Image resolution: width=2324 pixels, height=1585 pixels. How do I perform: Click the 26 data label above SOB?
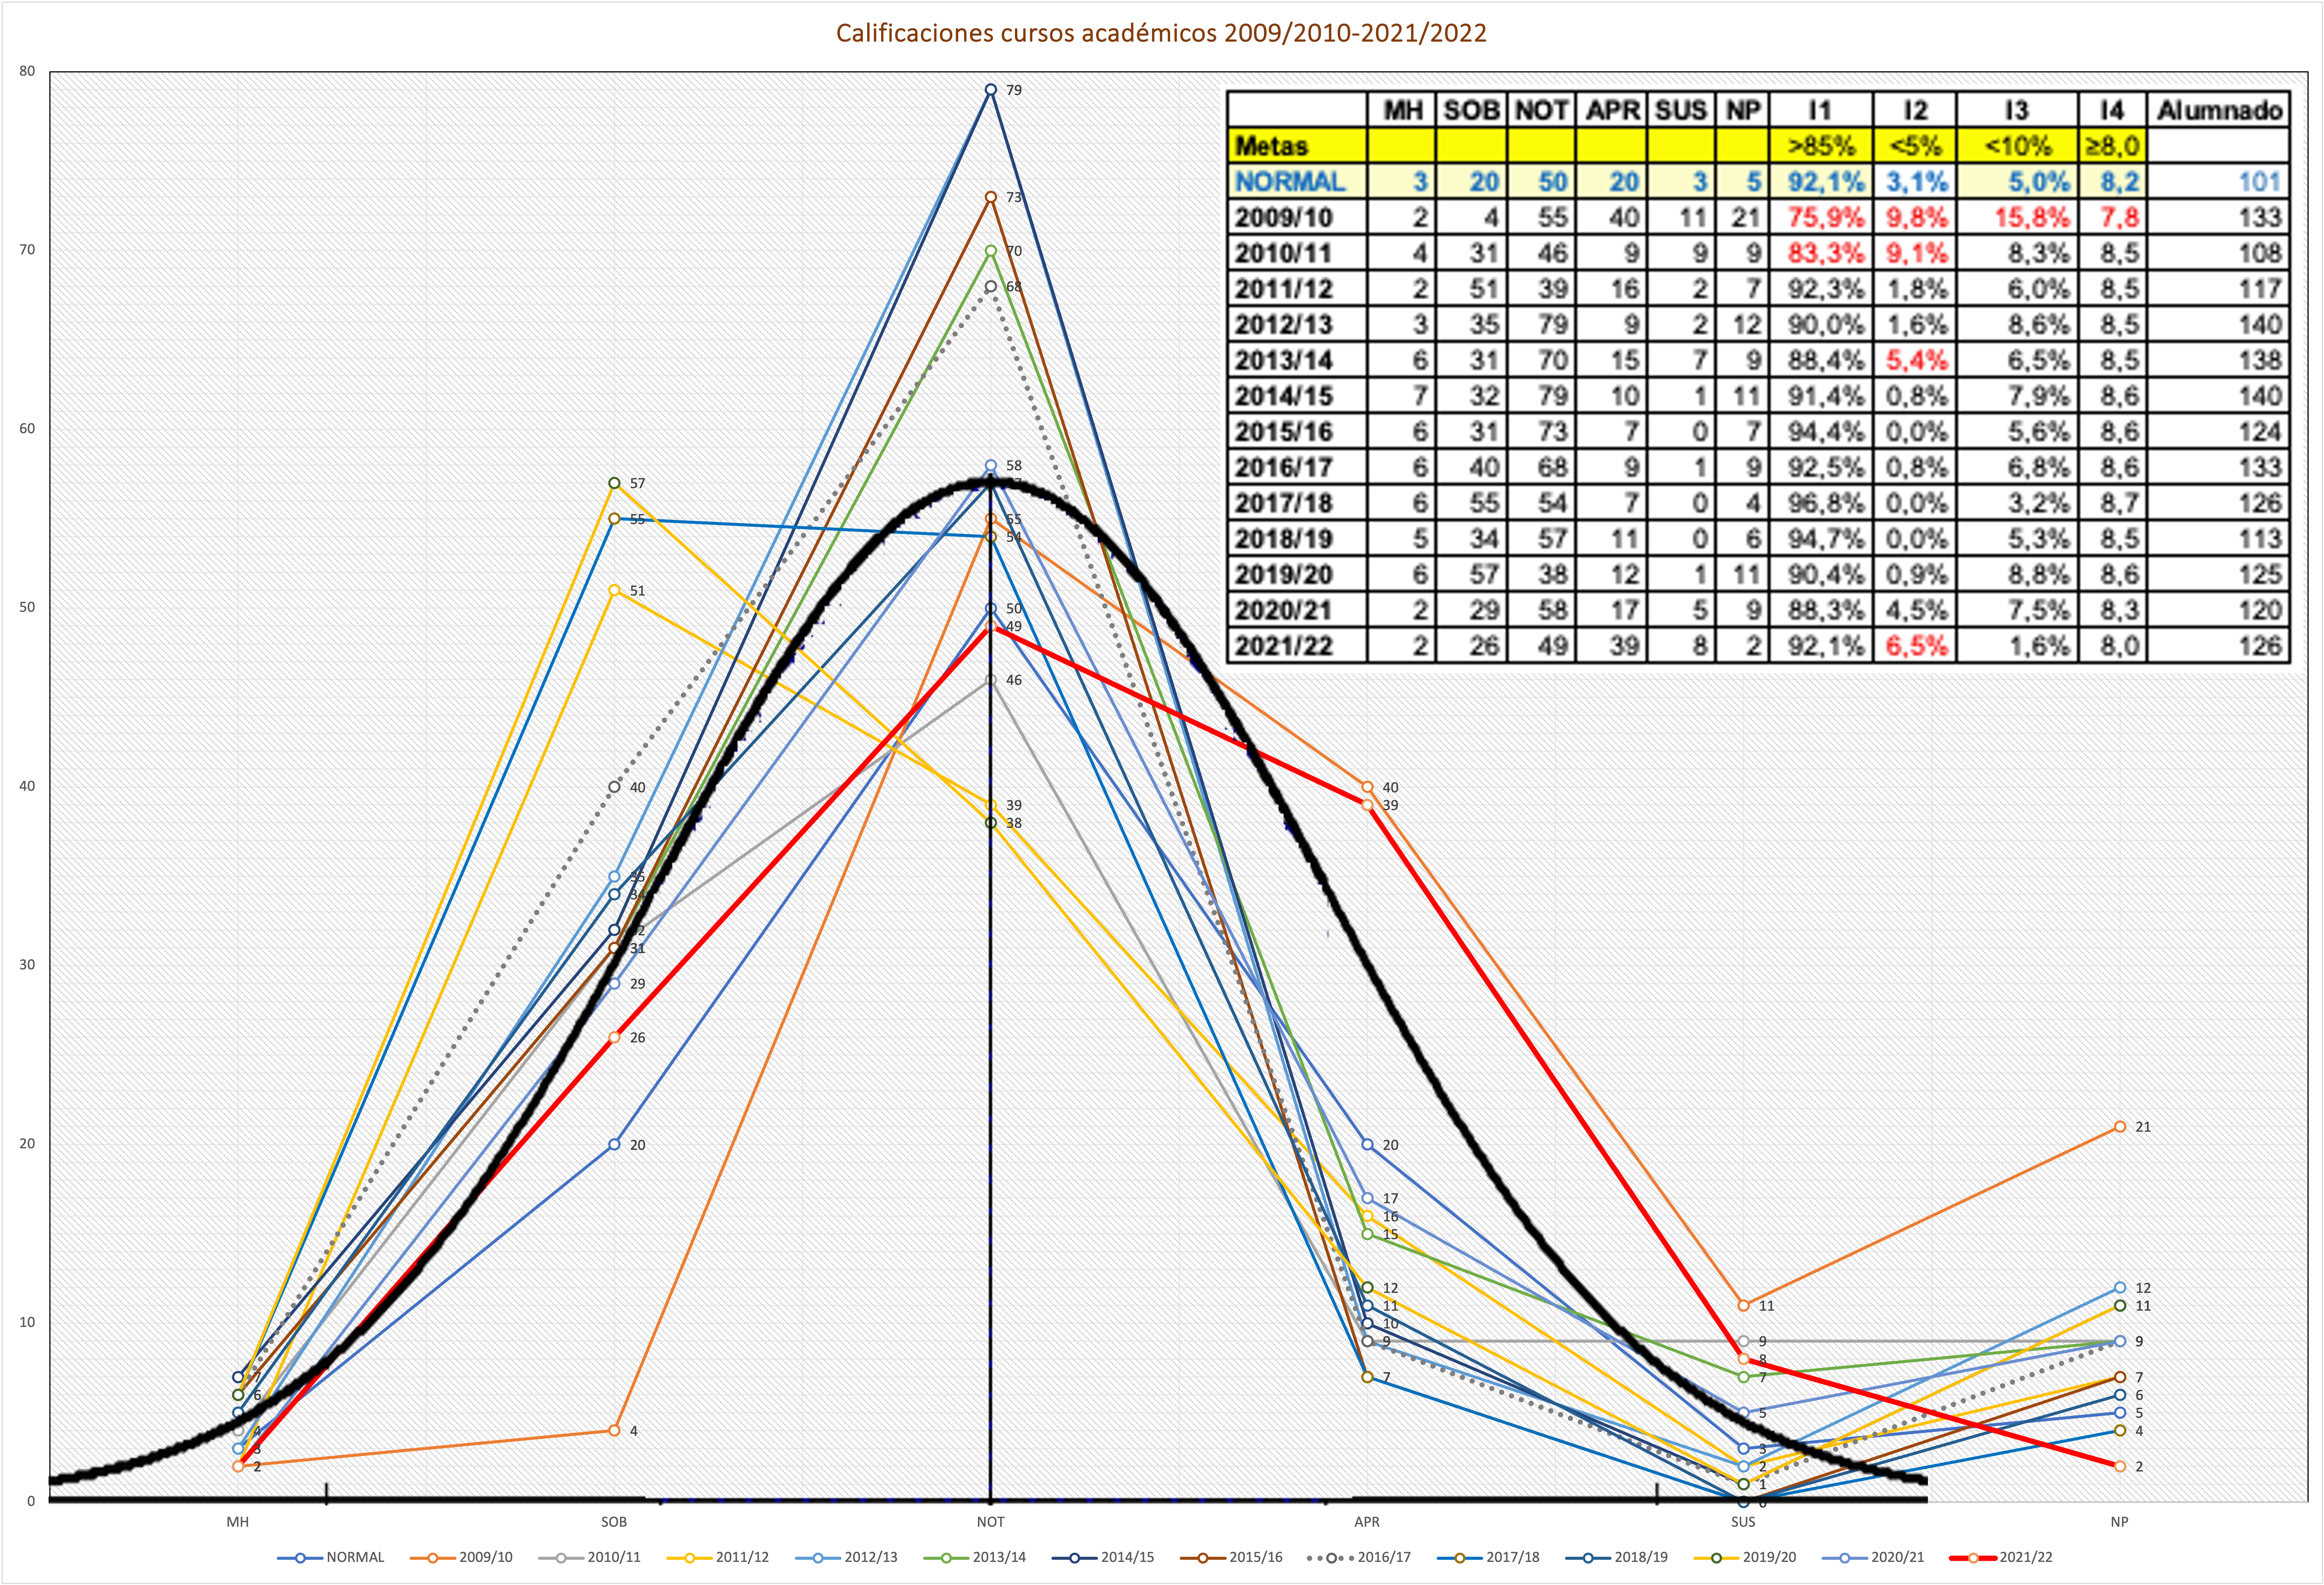click(637, 1038)
